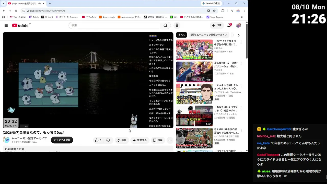Open the ムーニーマン channel avatar

click(6, 140)
